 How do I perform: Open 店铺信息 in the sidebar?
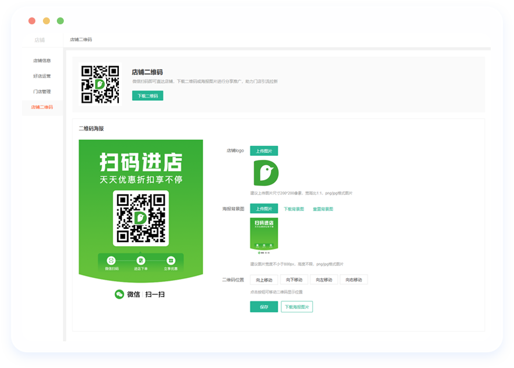click(42, 60)
